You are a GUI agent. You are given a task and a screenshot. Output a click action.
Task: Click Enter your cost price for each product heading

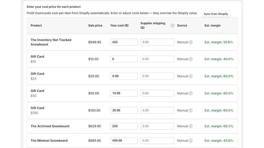[54, 7]
